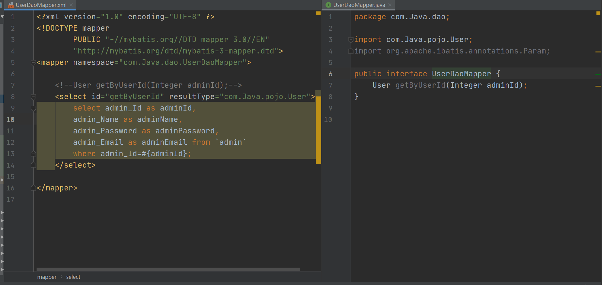Screen dimensions: 602x285
Task: Click the PUBLIC mybatis DTD identifier on line 3
Action: [171, 39]
